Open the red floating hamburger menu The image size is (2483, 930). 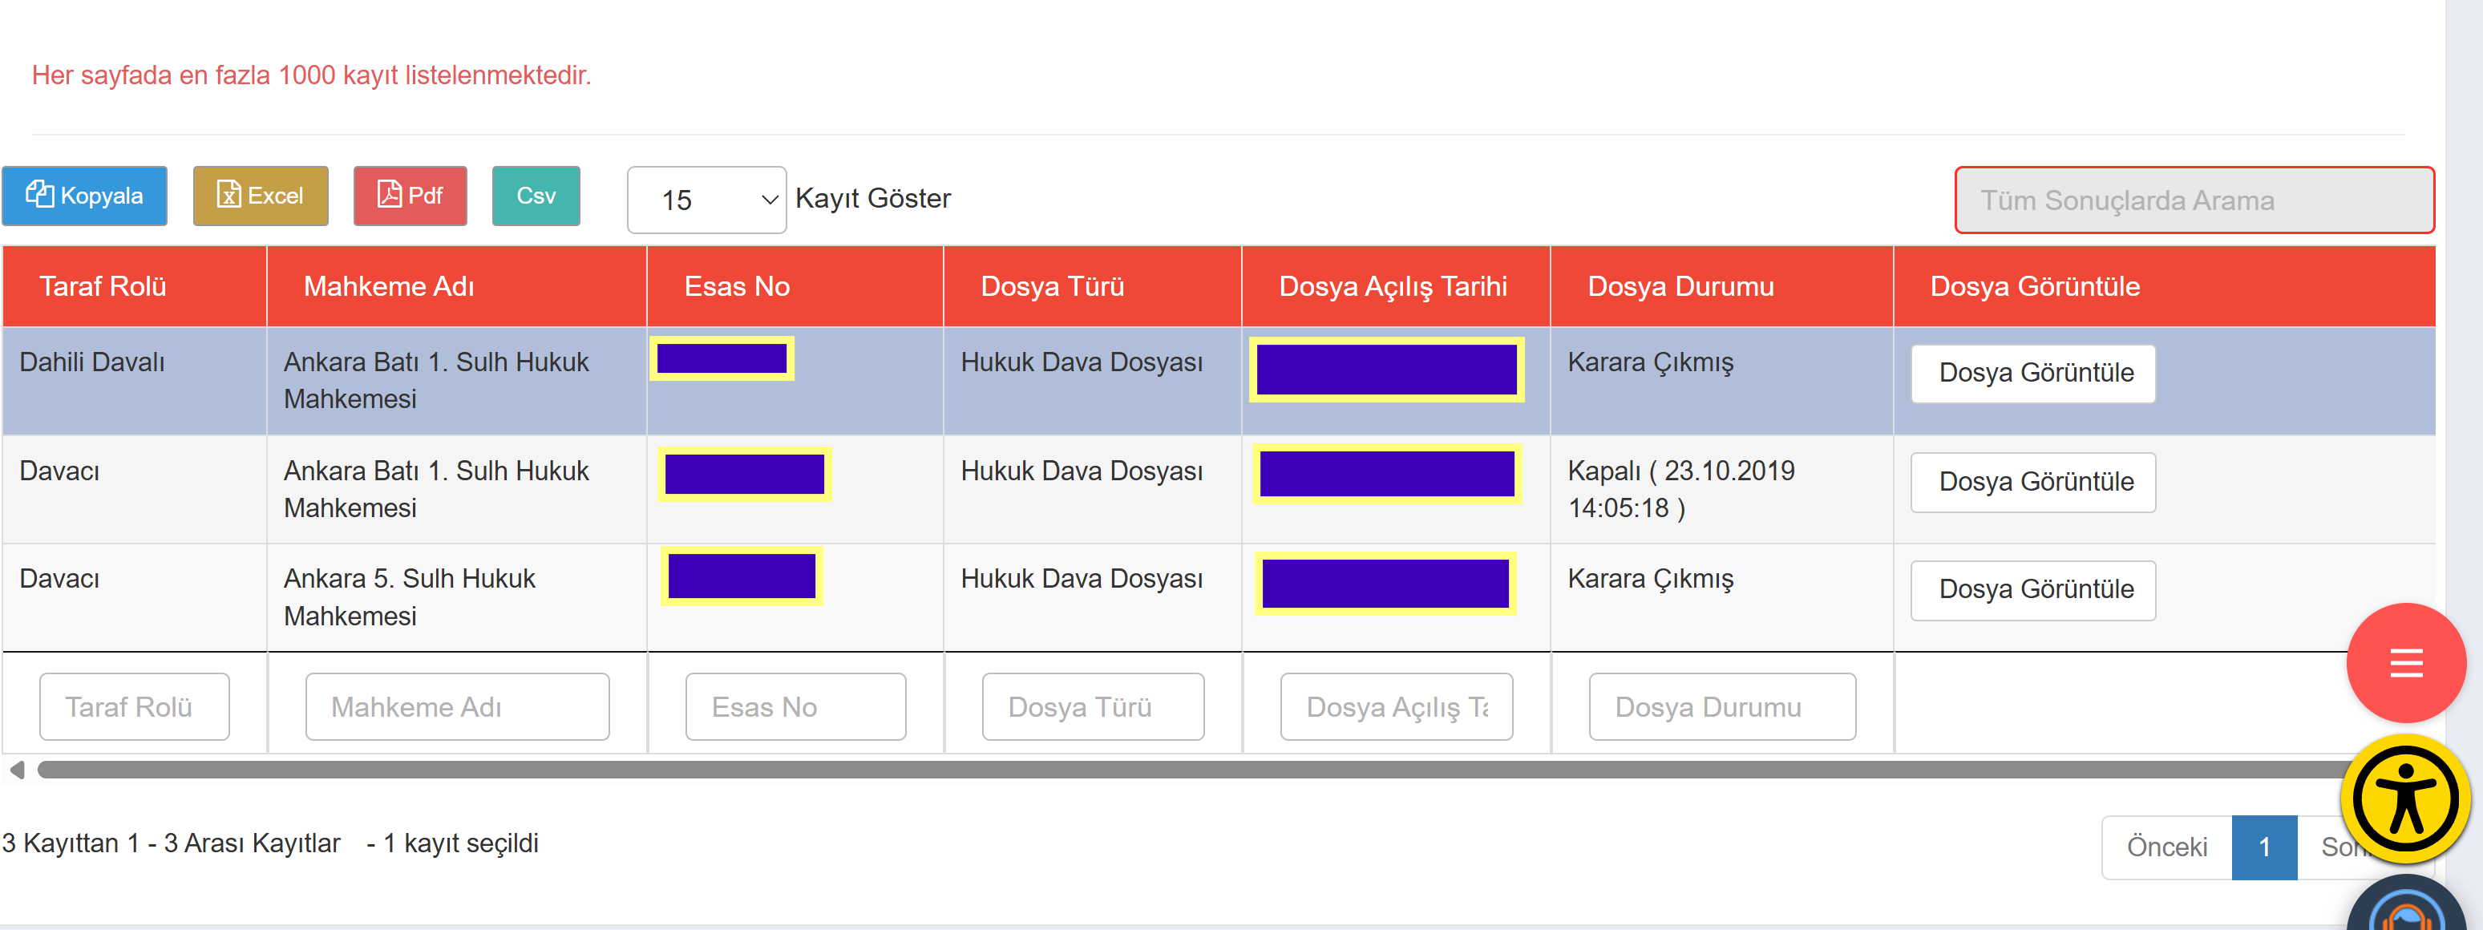tap(2406, 663)
